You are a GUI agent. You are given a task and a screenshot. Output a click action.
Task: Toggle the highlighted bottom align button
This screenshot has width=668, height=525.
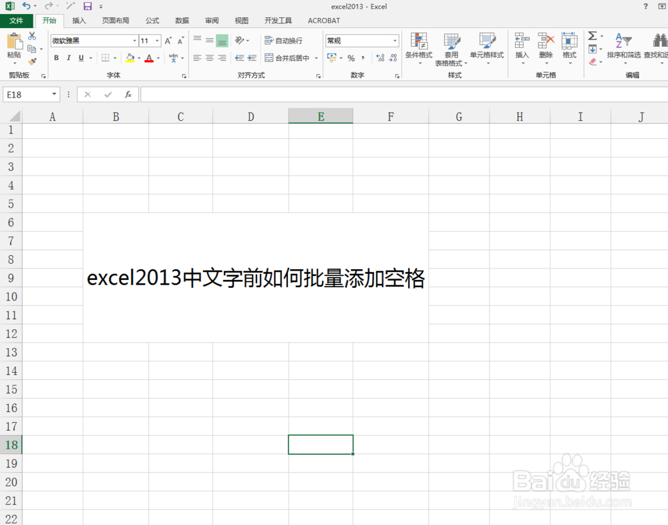tap(222, 41)
